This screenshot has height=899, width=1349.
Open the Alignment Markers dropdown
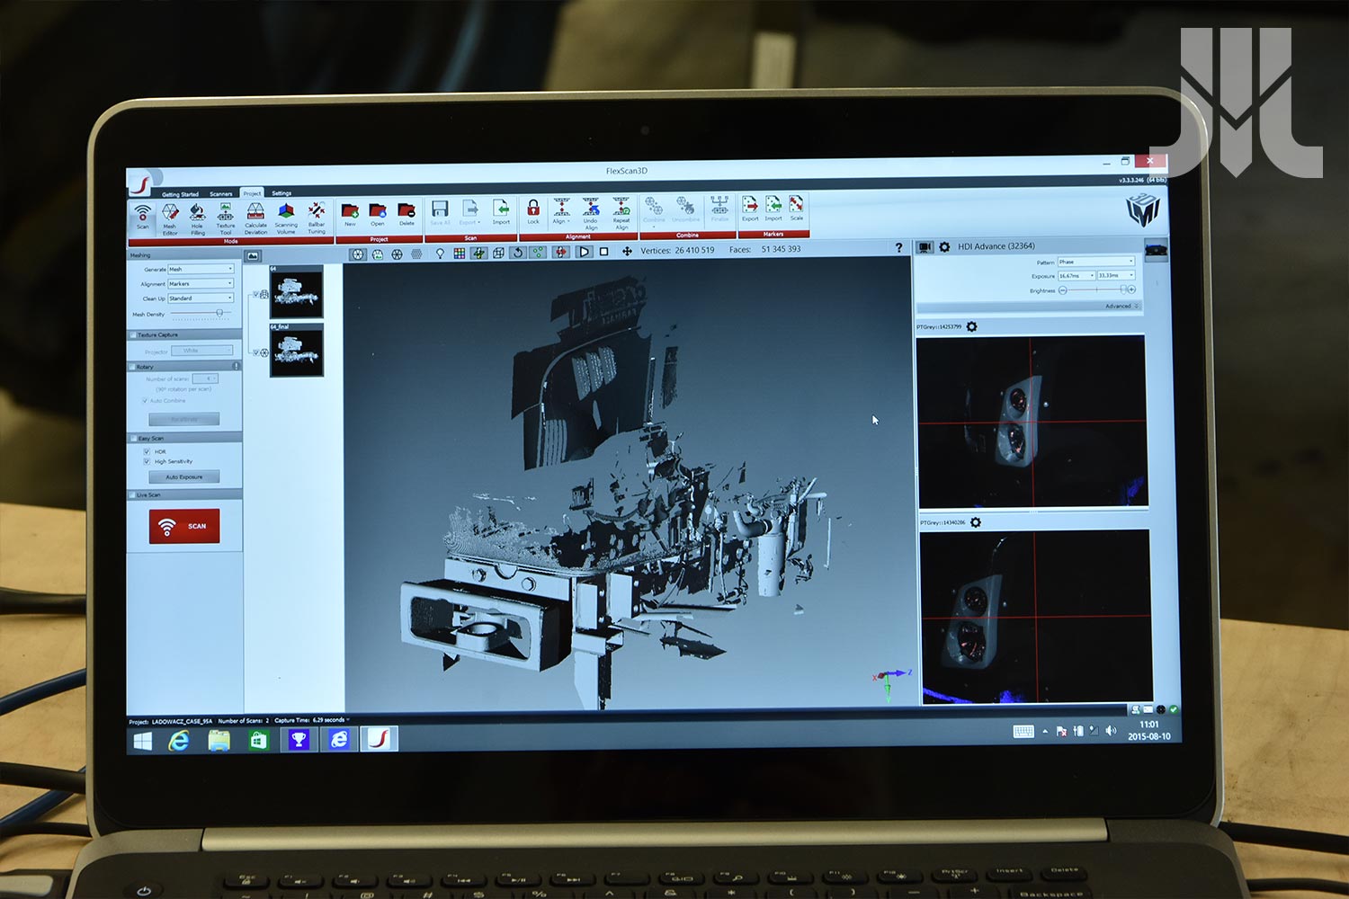pos(201,283)
